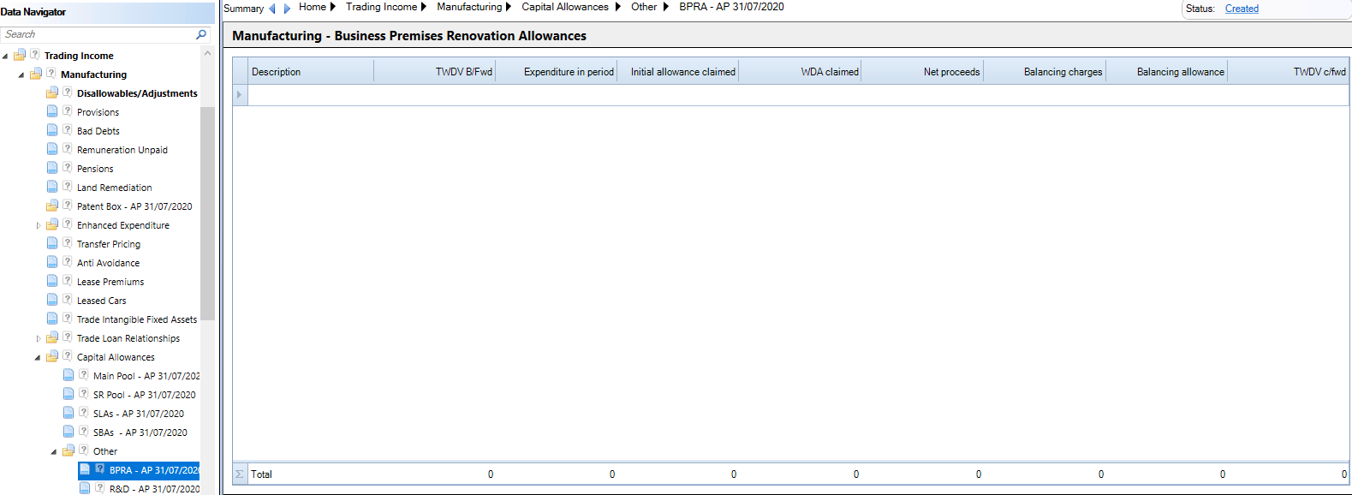1352x495 pixels.
Task: Click the TWDV c/fwd column header
Action: pos(1288,71)
